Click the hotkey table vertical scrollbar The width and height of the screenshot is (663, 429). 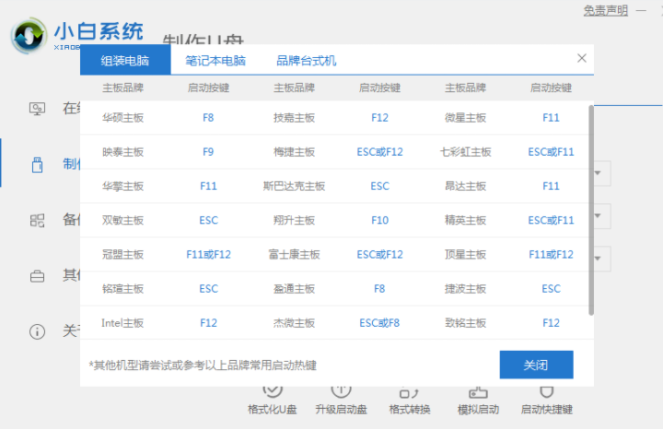tap(590, 212)
